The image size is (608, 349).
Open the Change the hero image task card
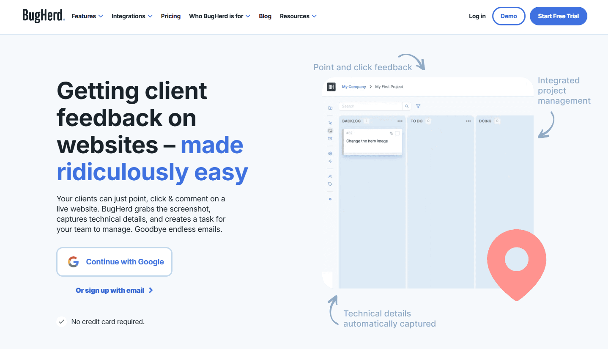tap(373, 142)
